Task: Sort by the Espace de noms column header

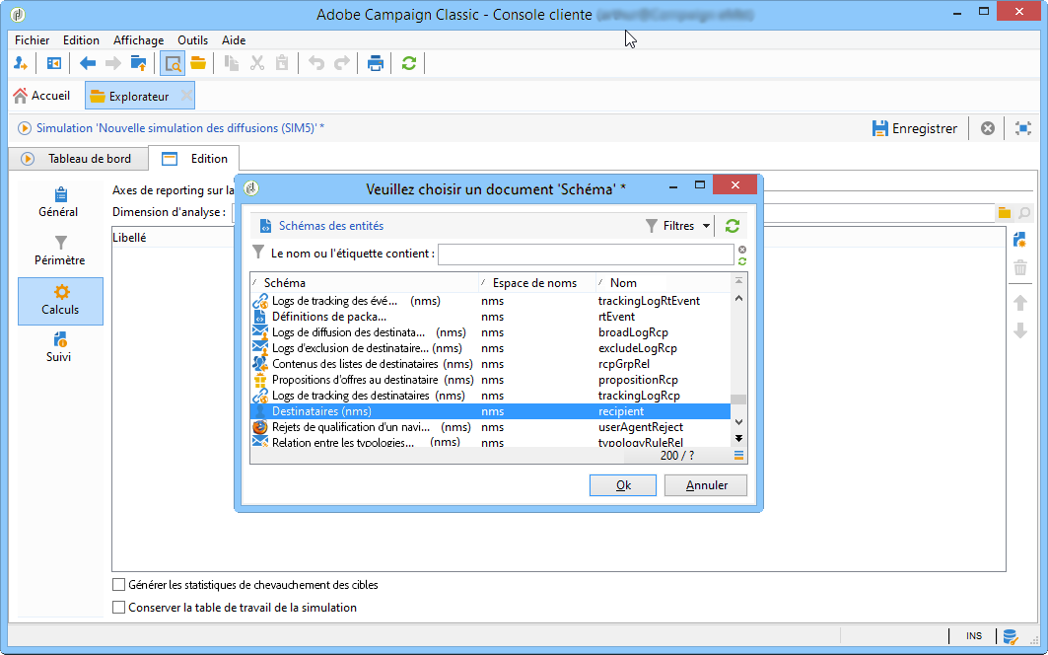Action: pos(536,283)
